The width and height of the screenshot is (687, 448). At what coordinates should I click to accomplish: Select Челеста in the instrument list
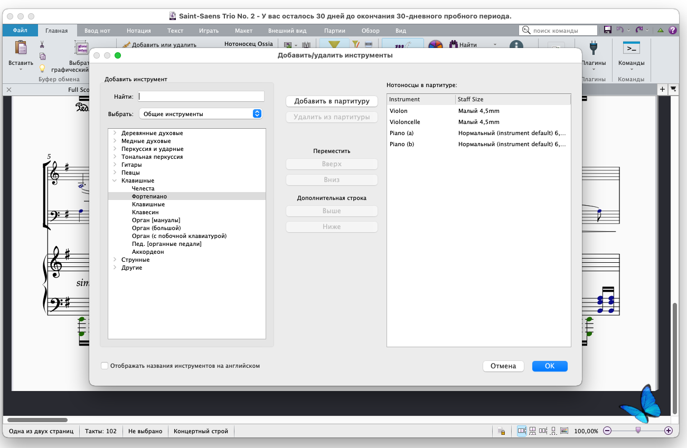(187, 188)
